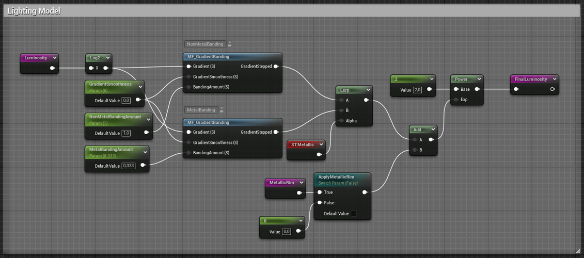This screenshot has width=584, height=258.
Task: Toggle the ApplyMetallicRim Default Value checkbox
Action: [354, 214]
